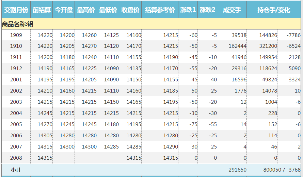Select the 涨跌1 column header
Screen dimensions: 303x177
click(x=188, y=10)
